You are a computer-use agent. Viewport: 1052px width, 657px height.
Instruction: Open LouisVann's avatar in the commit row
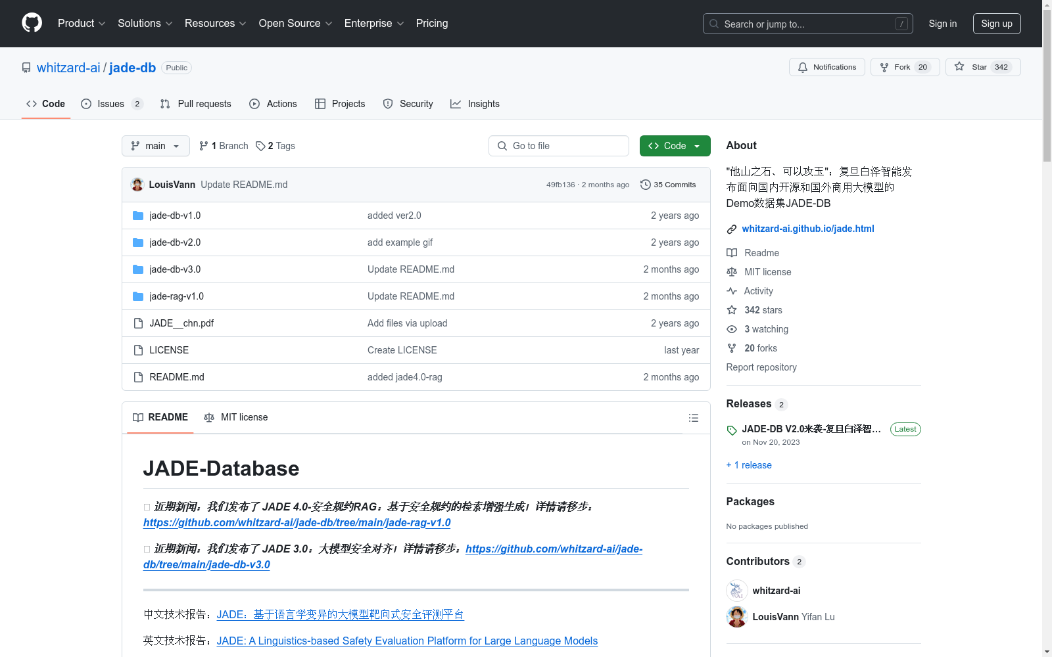(x=137, y=185)
